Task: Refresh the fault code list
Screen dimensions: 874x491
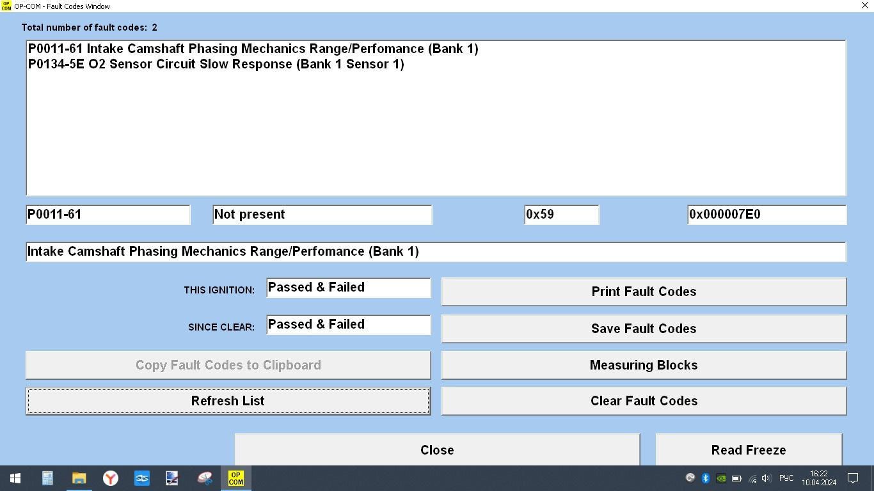Action: [228, 401]
